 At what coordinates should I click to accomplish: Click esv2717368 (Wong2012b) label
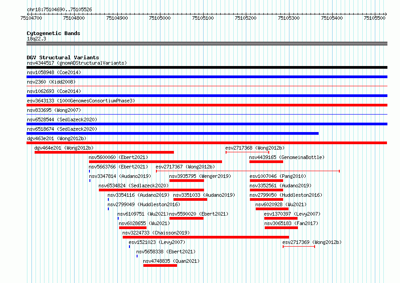pyautogui.click(x=255, y=148)
